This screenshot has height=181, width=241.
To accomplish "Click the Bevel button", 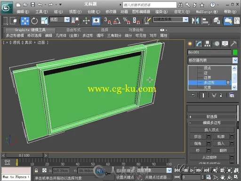I will [x=198, y=143].
